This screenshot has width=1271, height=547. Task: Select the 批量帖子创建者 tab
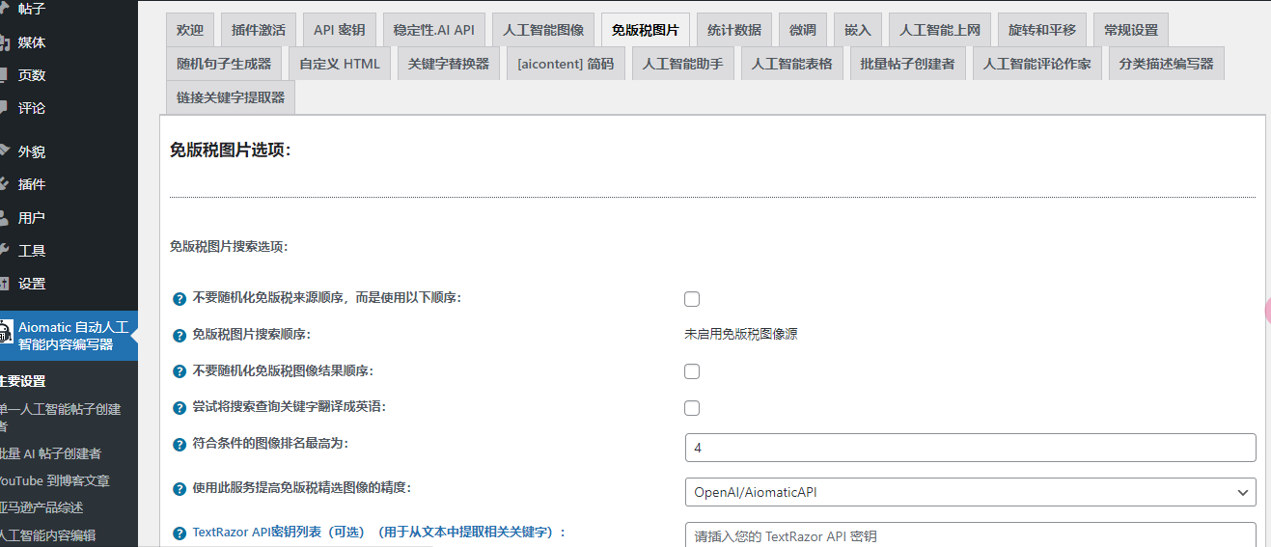[907, 65]
